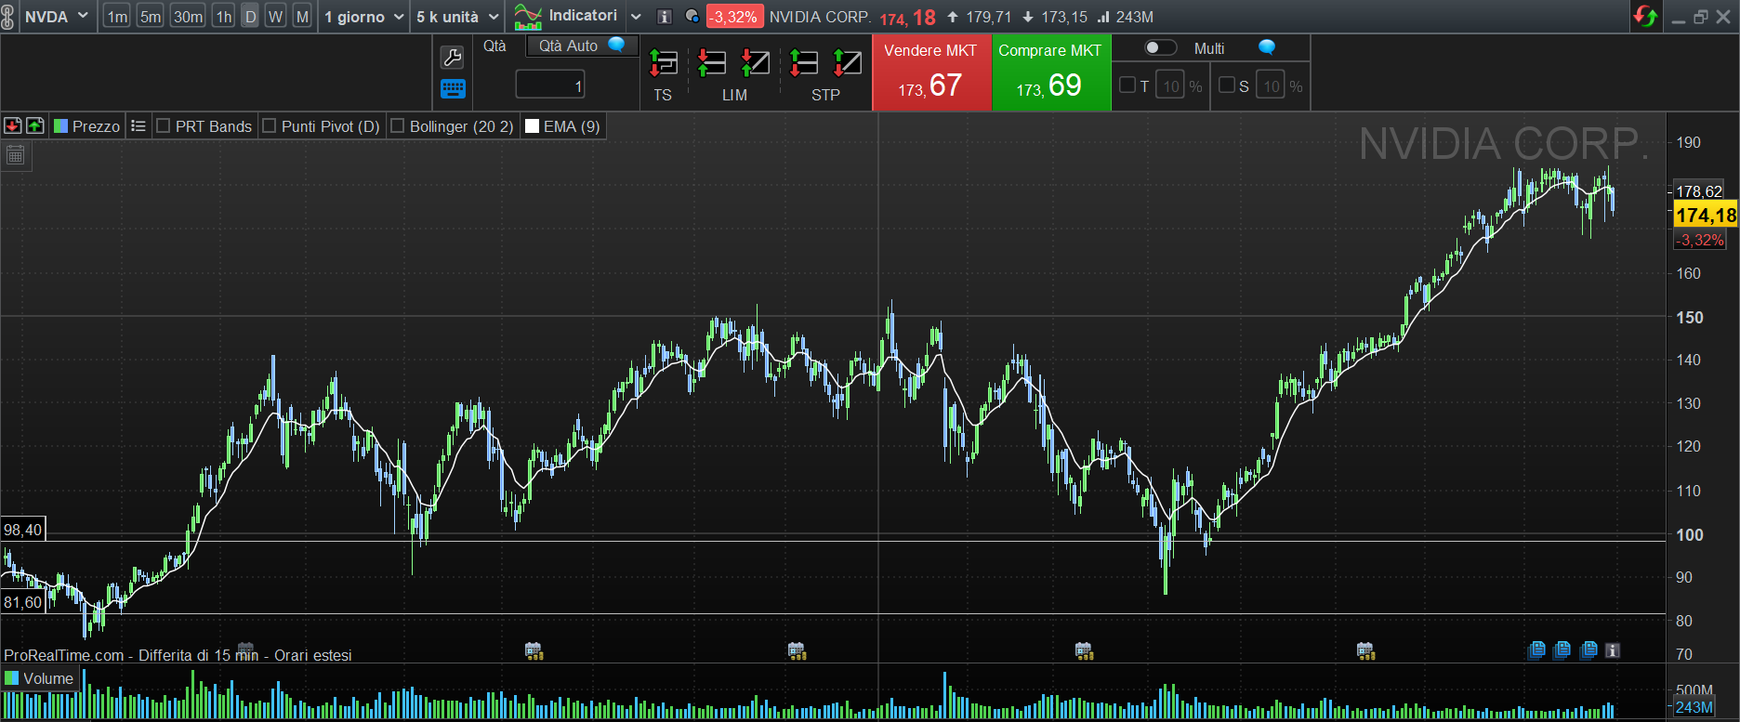Open the 1 giorno timeframe dropdown
Viewport: 1740px width, 722px height.
click(364, 17)
